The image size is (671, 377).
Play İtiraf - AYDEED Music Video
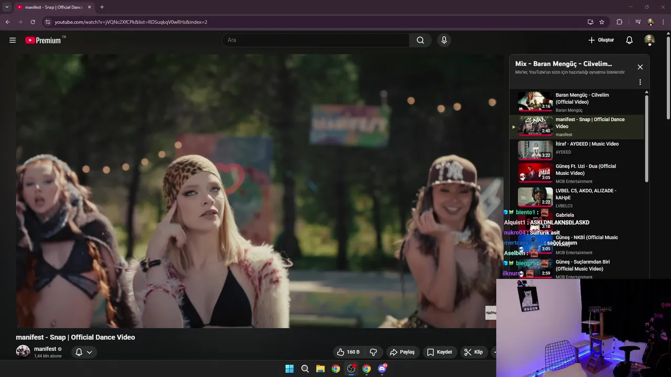click(577, 151)
